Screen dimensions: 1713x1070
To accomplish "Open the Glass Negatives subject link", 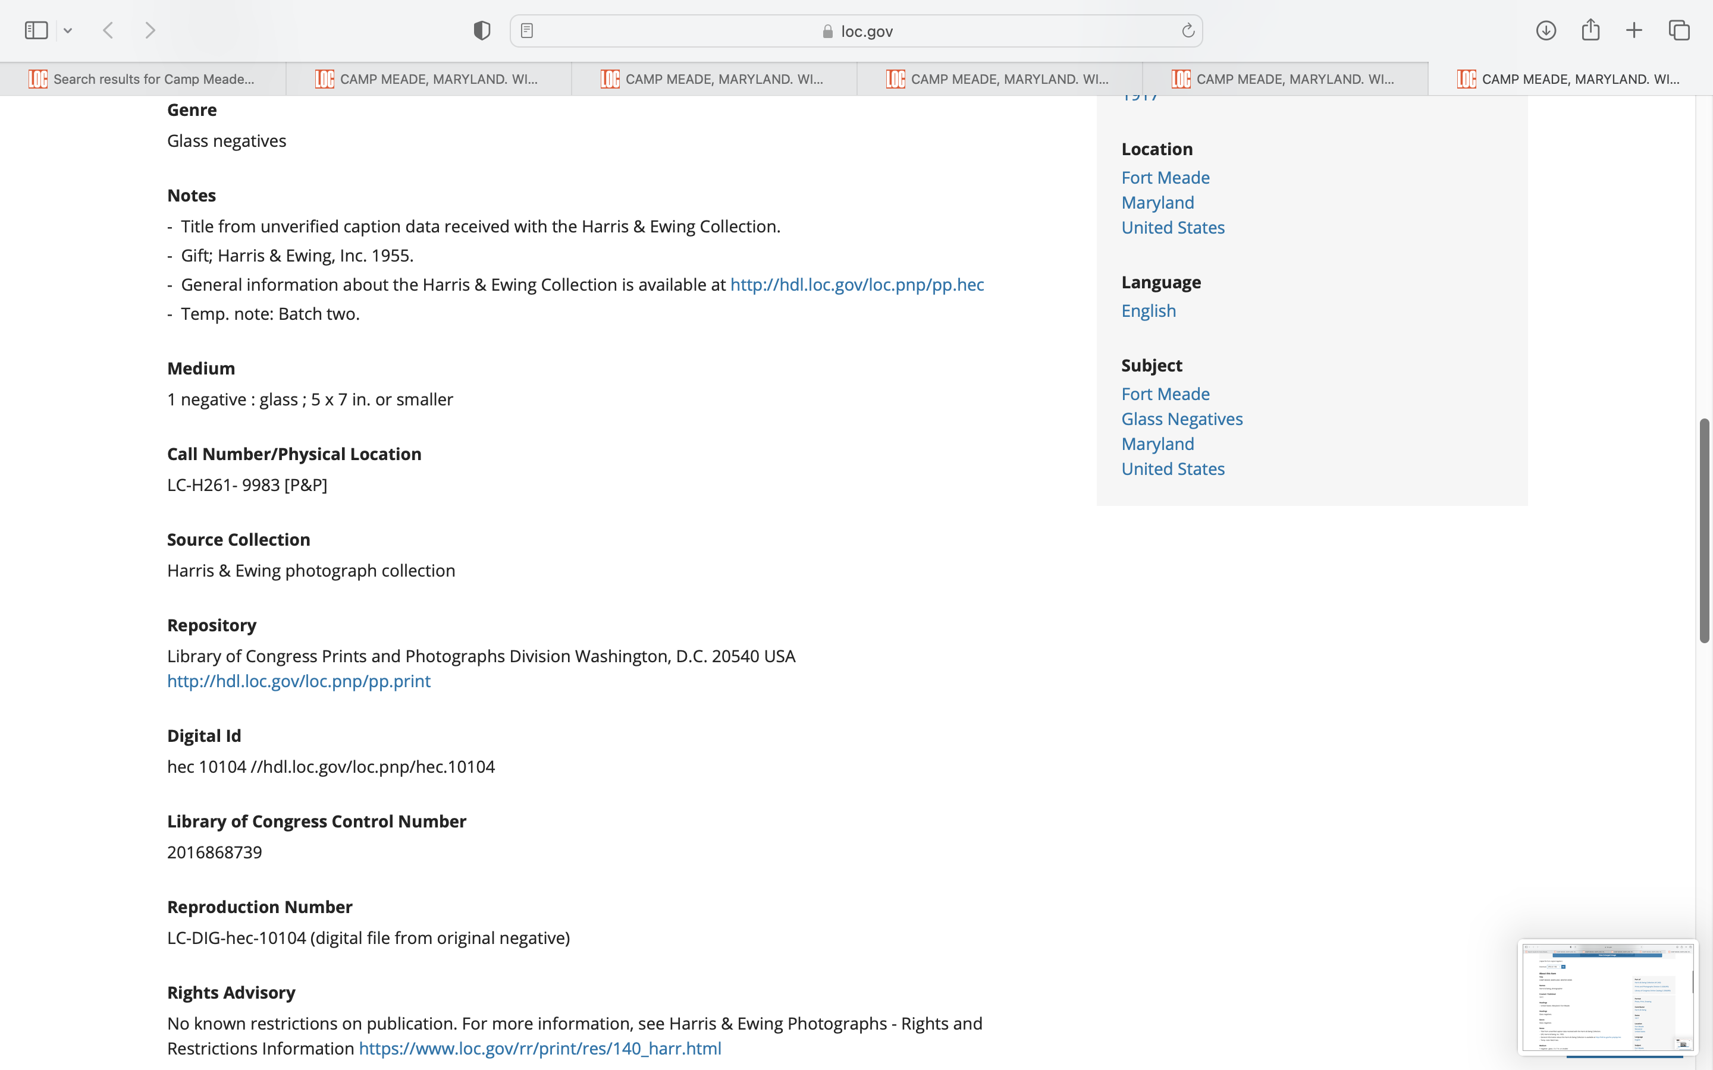I will (x=1181, y=419).
